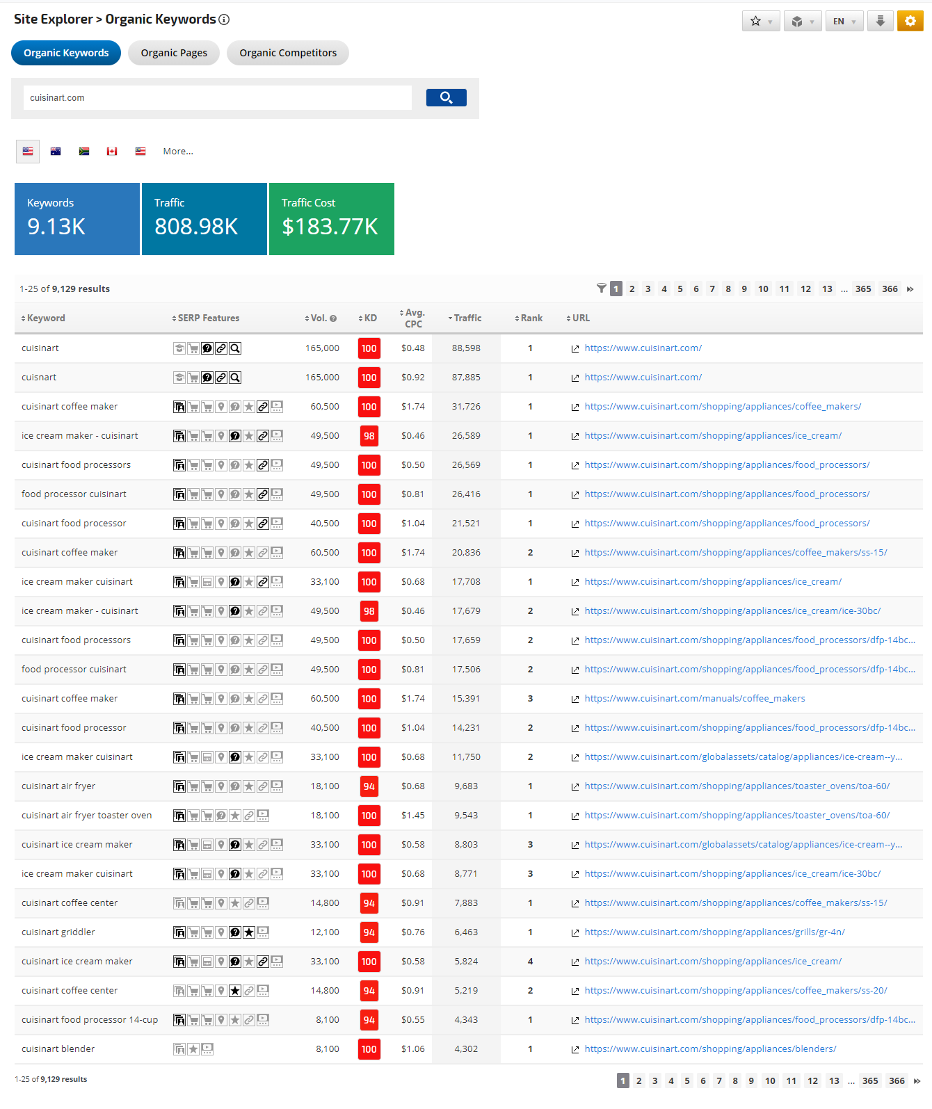932x1109 pixels.
Task: Select the Australia flag database
Action: click(x=56, y=152)
